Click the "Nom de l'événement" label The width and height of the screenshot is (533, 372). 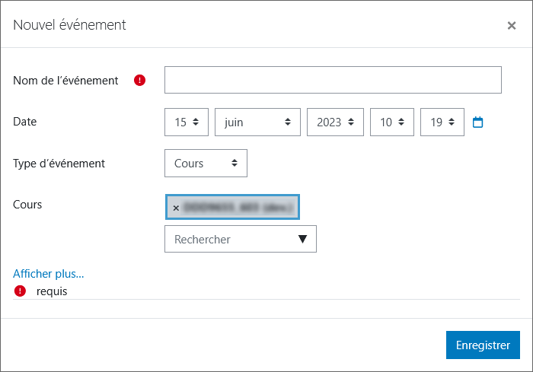coord(65,80)
